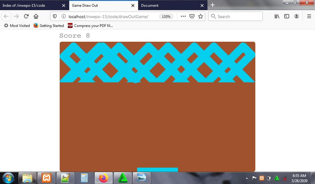Open the Getting Started bookmark
315x184 pixels.
click(49, 26)
